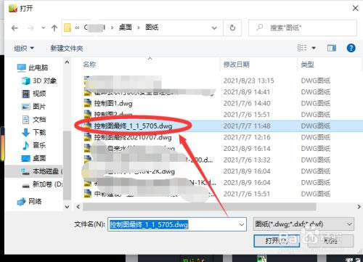Viewport: 363px width, 262px height.
Task: Click 新建文件夹 button
Action: point(67,49)
